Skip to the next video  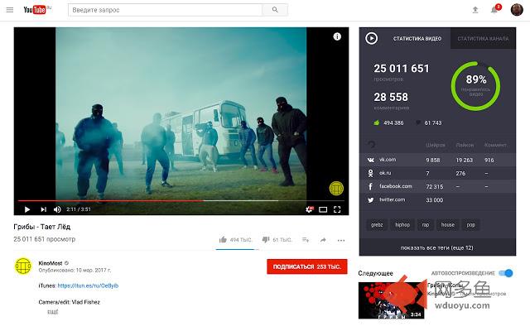43,209
